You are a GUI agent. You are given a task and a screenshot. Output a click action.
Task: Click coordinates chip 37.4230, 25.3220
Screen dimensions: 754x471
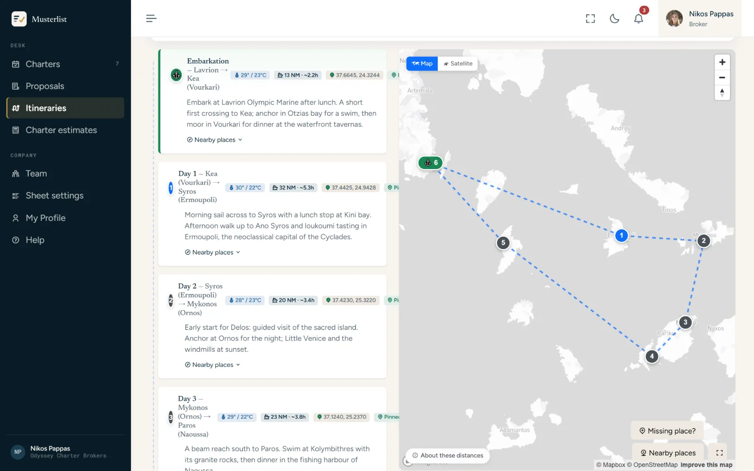[351, 300]
